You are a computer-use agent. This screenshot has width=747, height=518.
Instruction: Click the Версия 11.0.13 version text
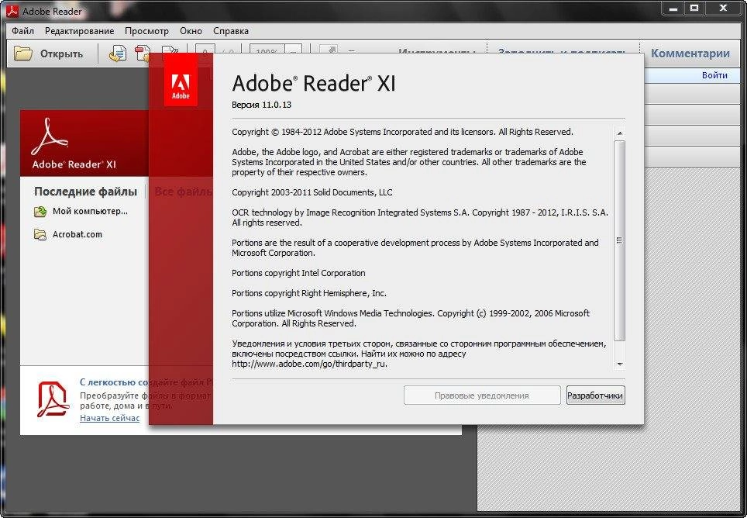pyautogui.click(x=262, y=105)
